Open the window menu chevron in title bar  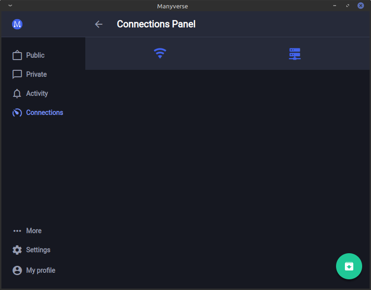tap(10, 6)
